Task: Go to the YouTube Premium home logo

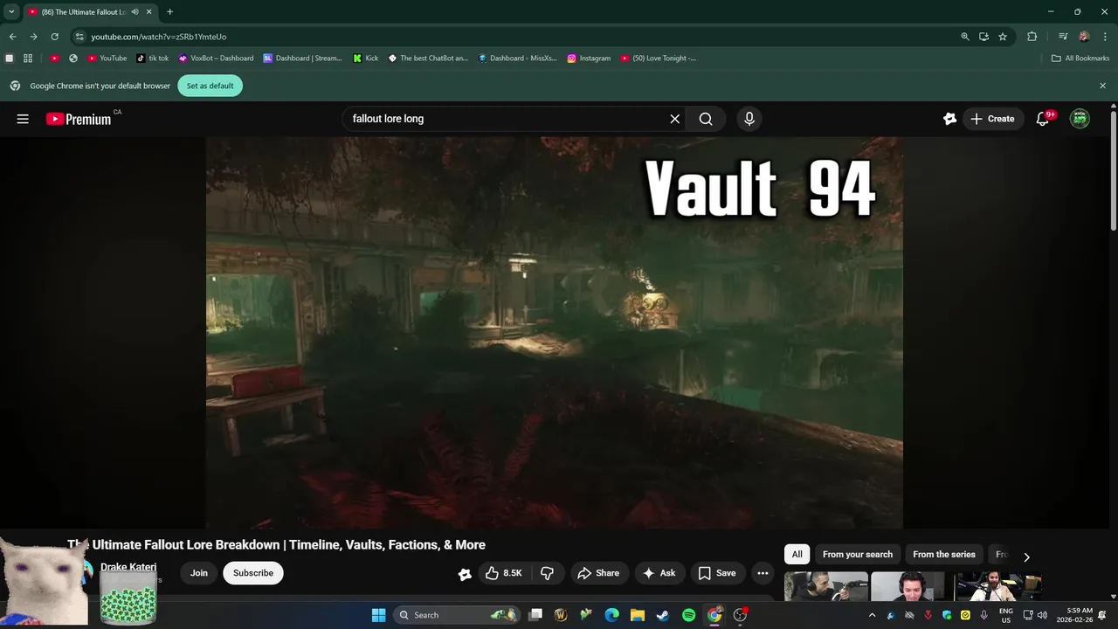Action: [x=79, y=119]
